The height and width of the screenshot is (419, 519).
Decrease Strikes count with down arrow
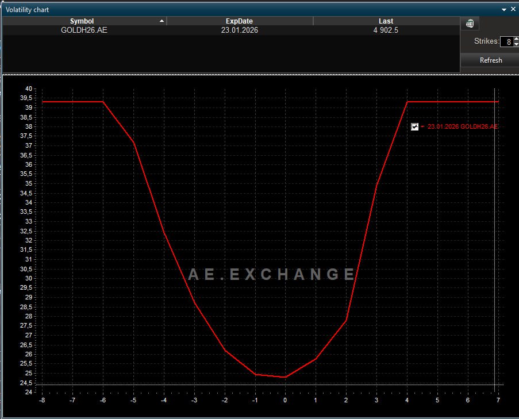pyautogui.click(x=516, y=44)
